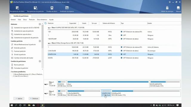Open the Disco dinámico menu
Image resolution: width=191 pixels, height=107 pixels.
pos(42,20)
